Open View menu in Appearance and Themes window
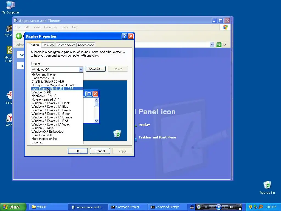 (x=37, y=27)
